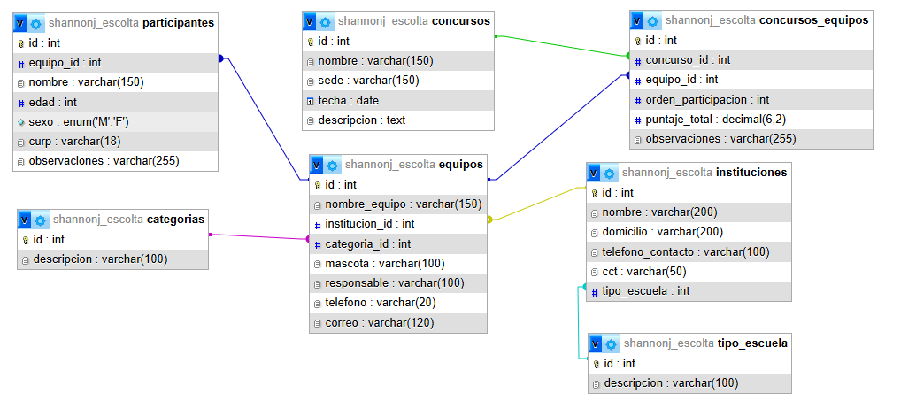Click the gear icon on categorias table
The height and width of the screenshot is (409, 916).
pyautogui.click(x=41, y=220)
